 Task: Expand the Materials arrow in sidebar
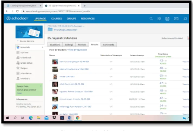coord(42,47)
